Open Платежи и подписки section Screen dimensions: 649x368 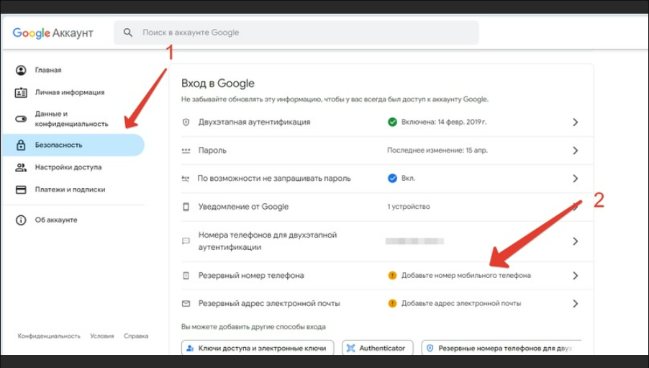70,190
